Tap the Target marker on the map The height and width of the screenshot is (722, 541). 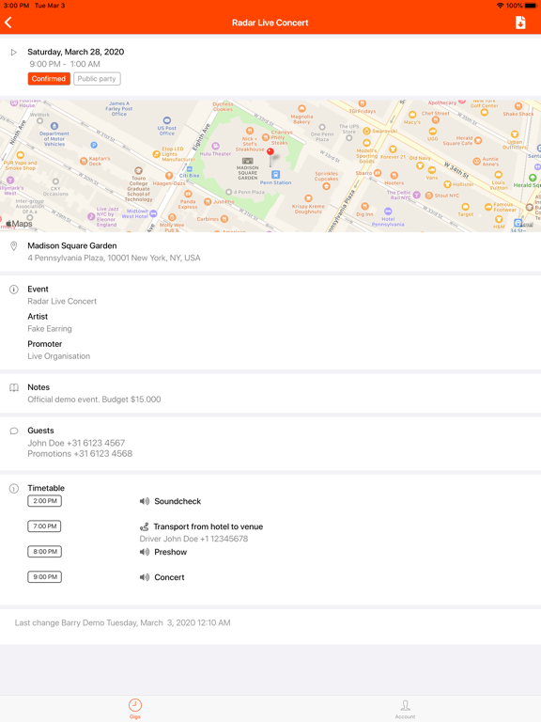[x=465, y=207]
